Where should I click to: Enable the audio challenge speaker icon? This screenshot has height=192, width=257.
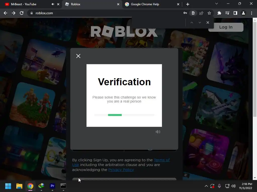pos(158,132)
